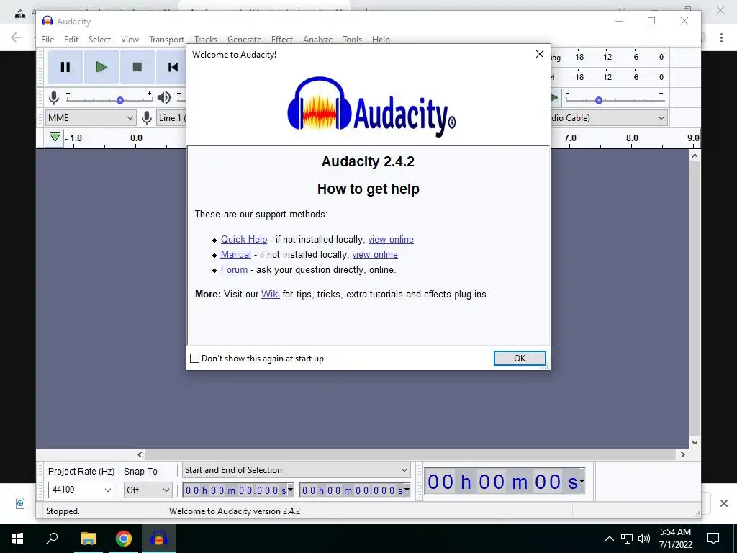Click the microphone icon beside Line 1 device
Viewport: 737px width, 553px height.
click(x=147, y=118)
